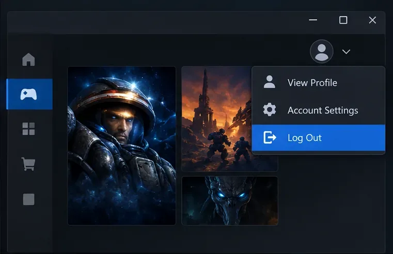This screenshot has height=254, width=393.
Task: Click the gray square sidebar icon
Action: pyautogui.click(x=28, y=199)
